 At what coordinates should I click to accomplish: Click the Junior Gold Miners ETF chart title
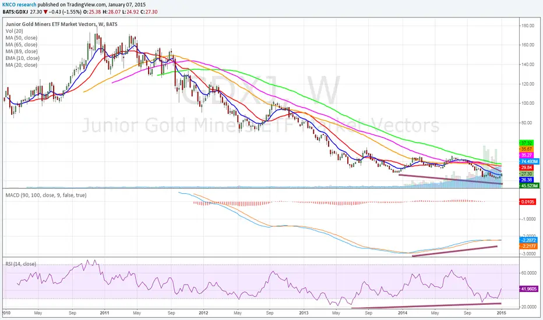click(61, 24)
